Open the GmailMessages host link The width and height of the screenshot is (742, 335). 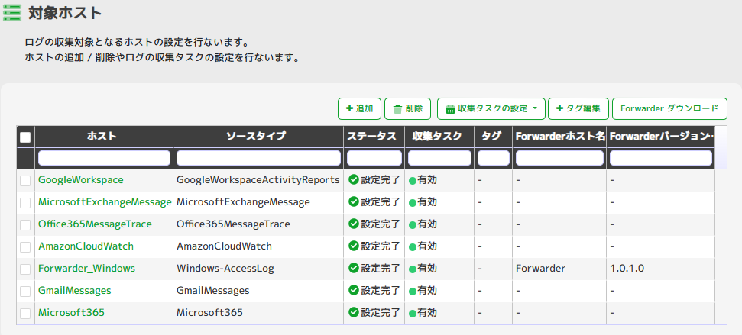75,291
